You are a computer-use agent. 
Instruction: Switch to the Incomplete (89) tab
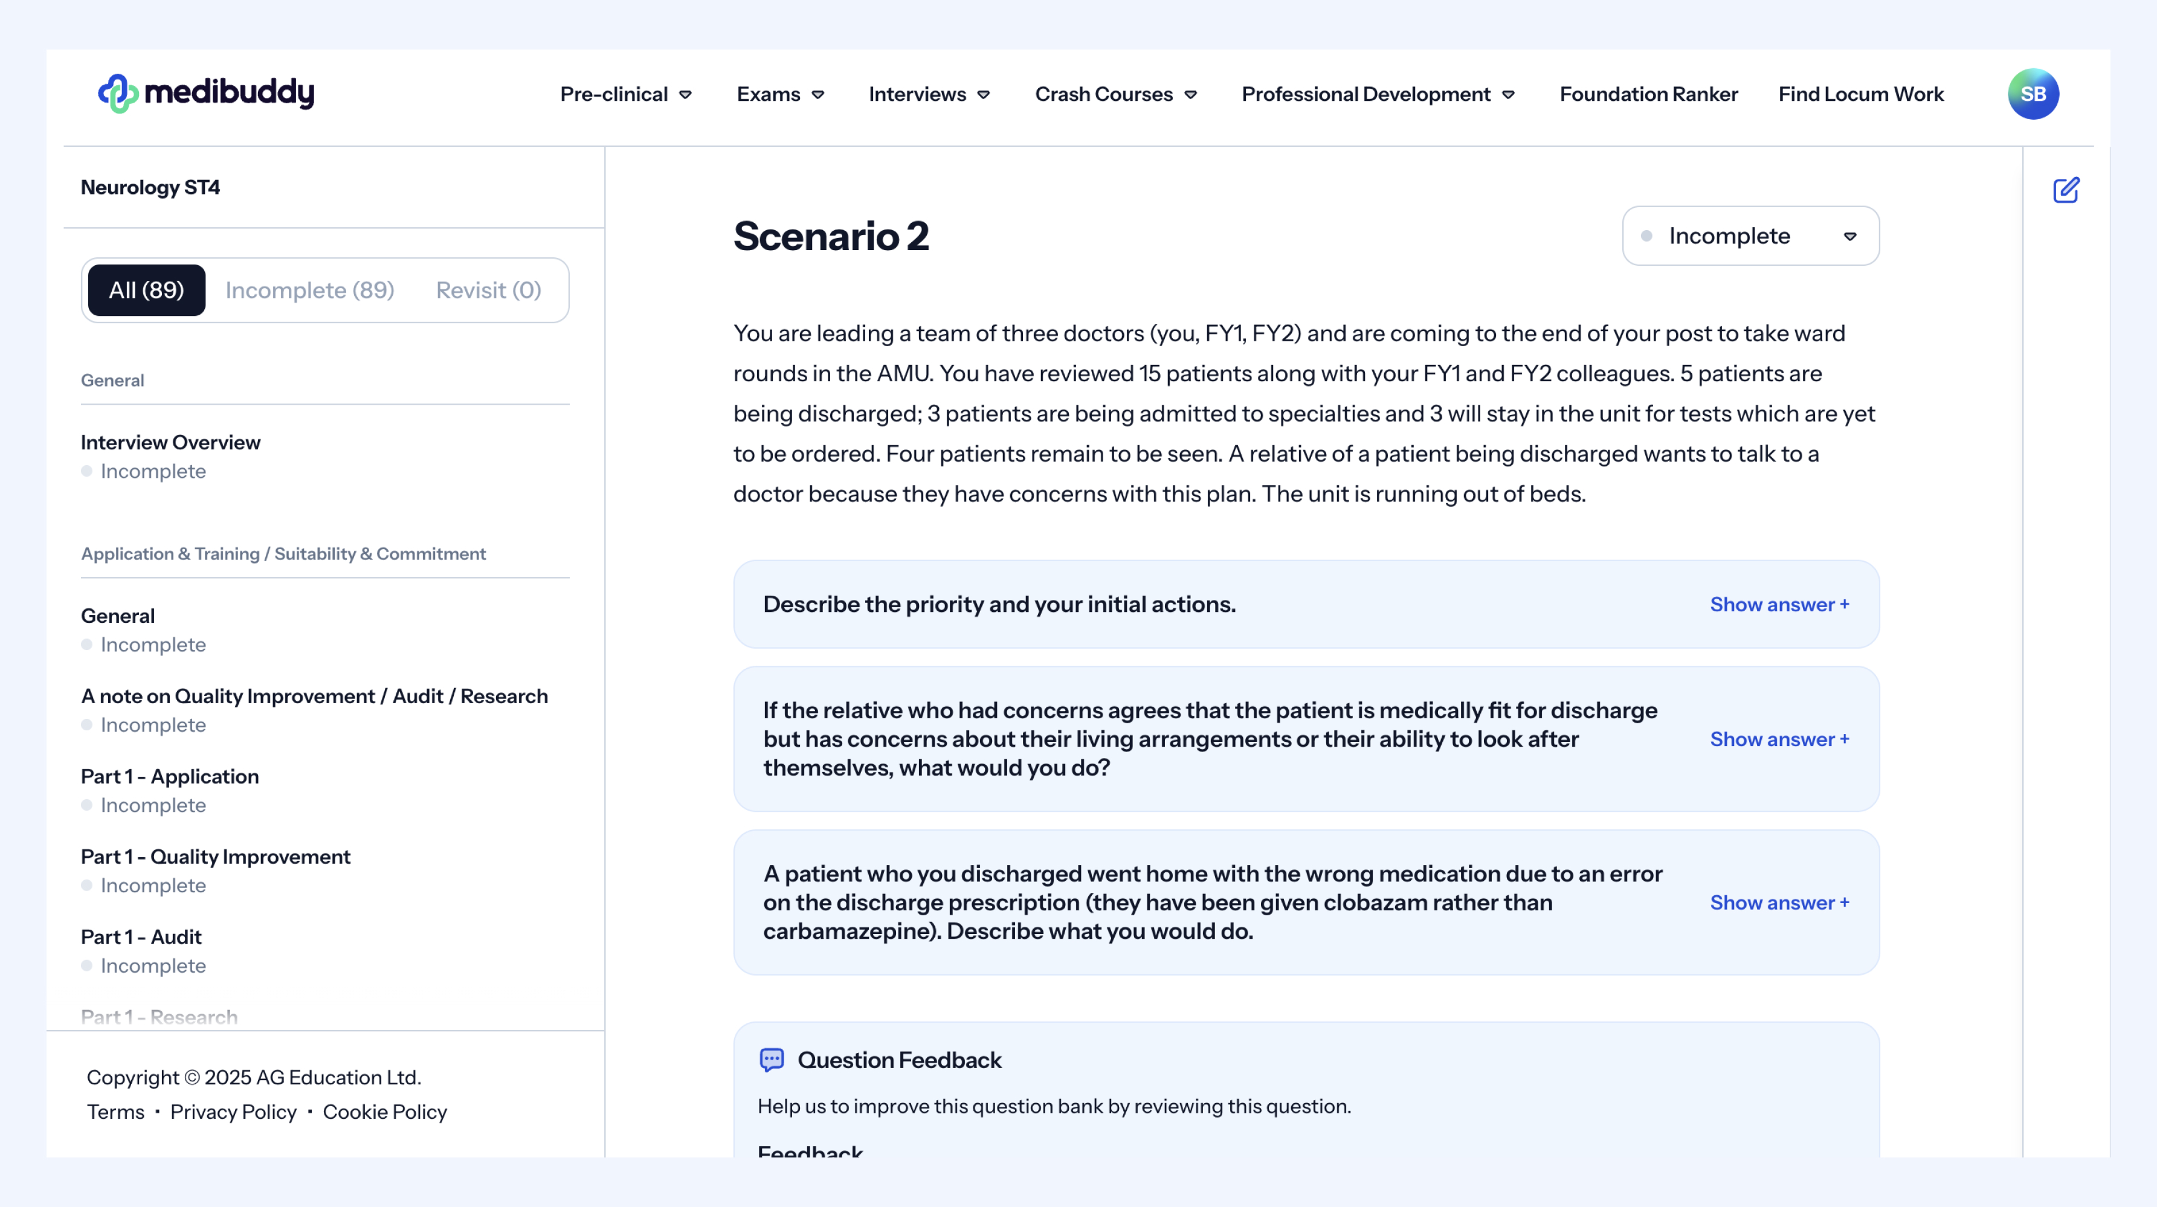[x=310, y=291]
